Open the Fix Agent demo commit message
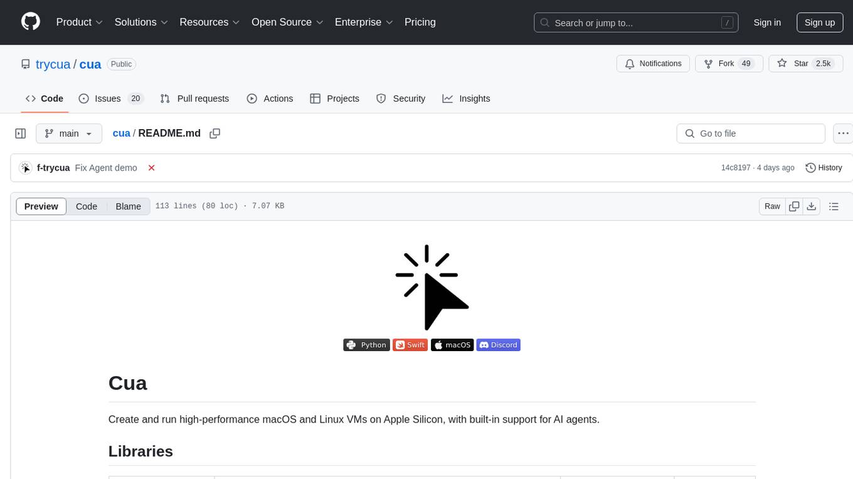 click(x=106, y=168)
